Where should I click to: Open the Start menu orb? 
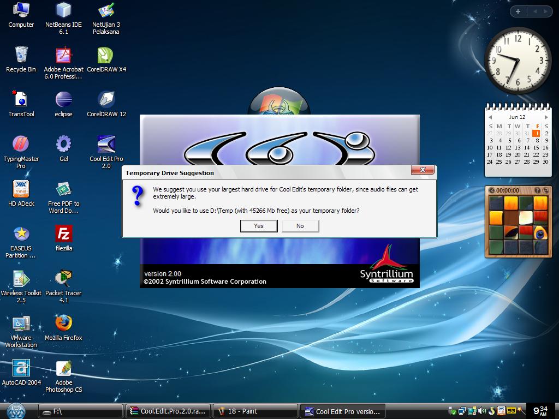tap(16, 411)
